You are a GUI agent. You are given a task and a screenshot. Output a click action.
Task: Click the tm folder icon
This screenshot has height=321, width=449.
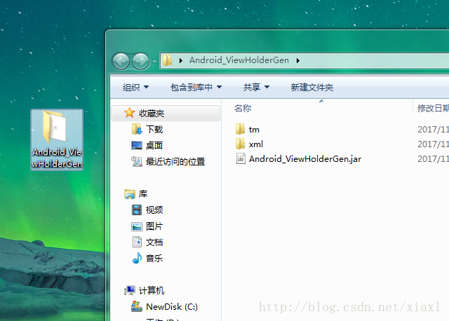(240, 129)
